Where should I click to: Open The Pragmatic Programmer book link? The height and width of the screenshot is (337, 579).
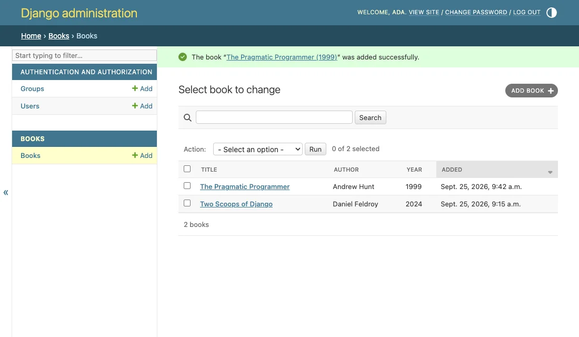click(245, 186)
